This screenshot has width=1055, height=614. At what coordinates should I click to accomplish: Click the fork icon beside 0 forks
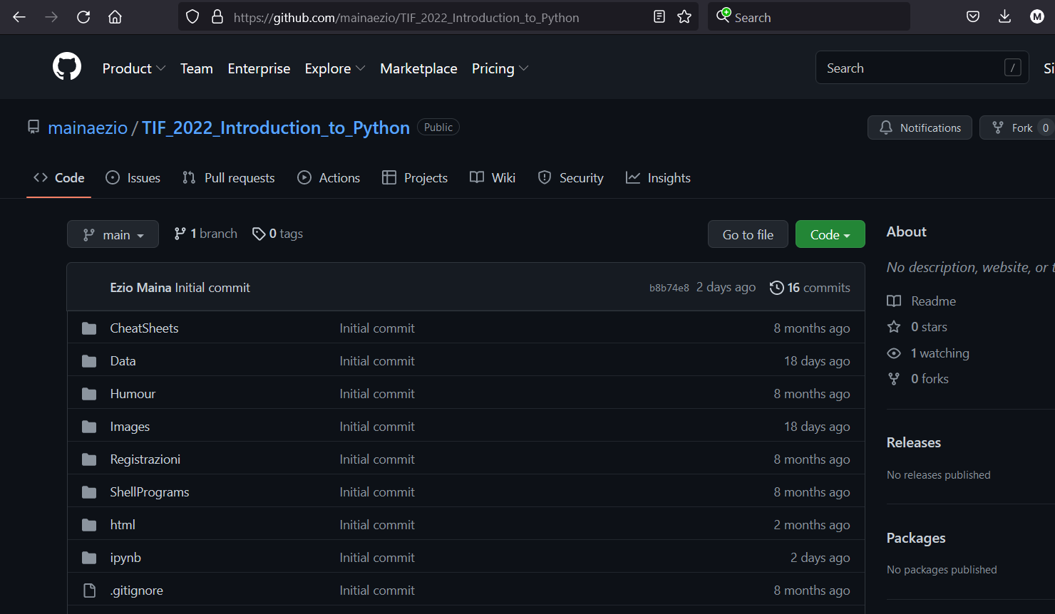click(894, 379)
